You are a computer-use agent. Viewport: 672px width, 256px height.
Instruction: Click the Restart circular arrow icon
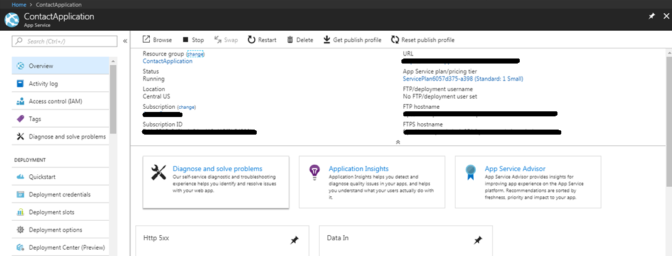tap(252, 40)
